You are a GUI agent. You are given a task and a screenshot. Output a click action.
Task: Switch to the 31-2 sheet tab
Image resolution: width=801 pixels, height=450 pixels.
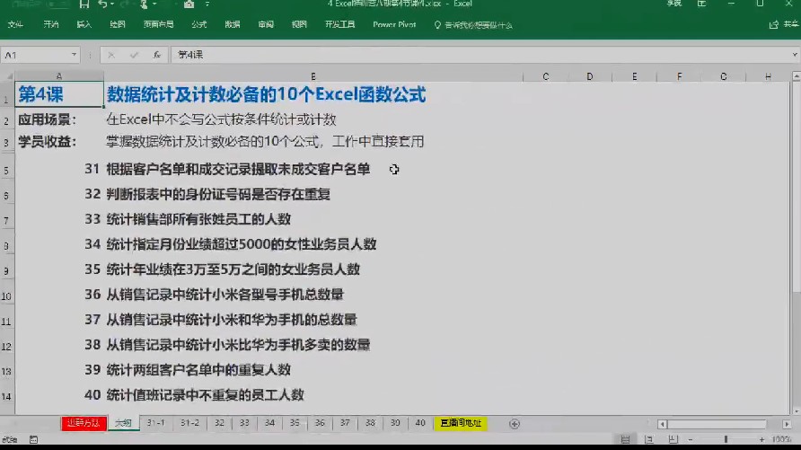coord(189,423)
